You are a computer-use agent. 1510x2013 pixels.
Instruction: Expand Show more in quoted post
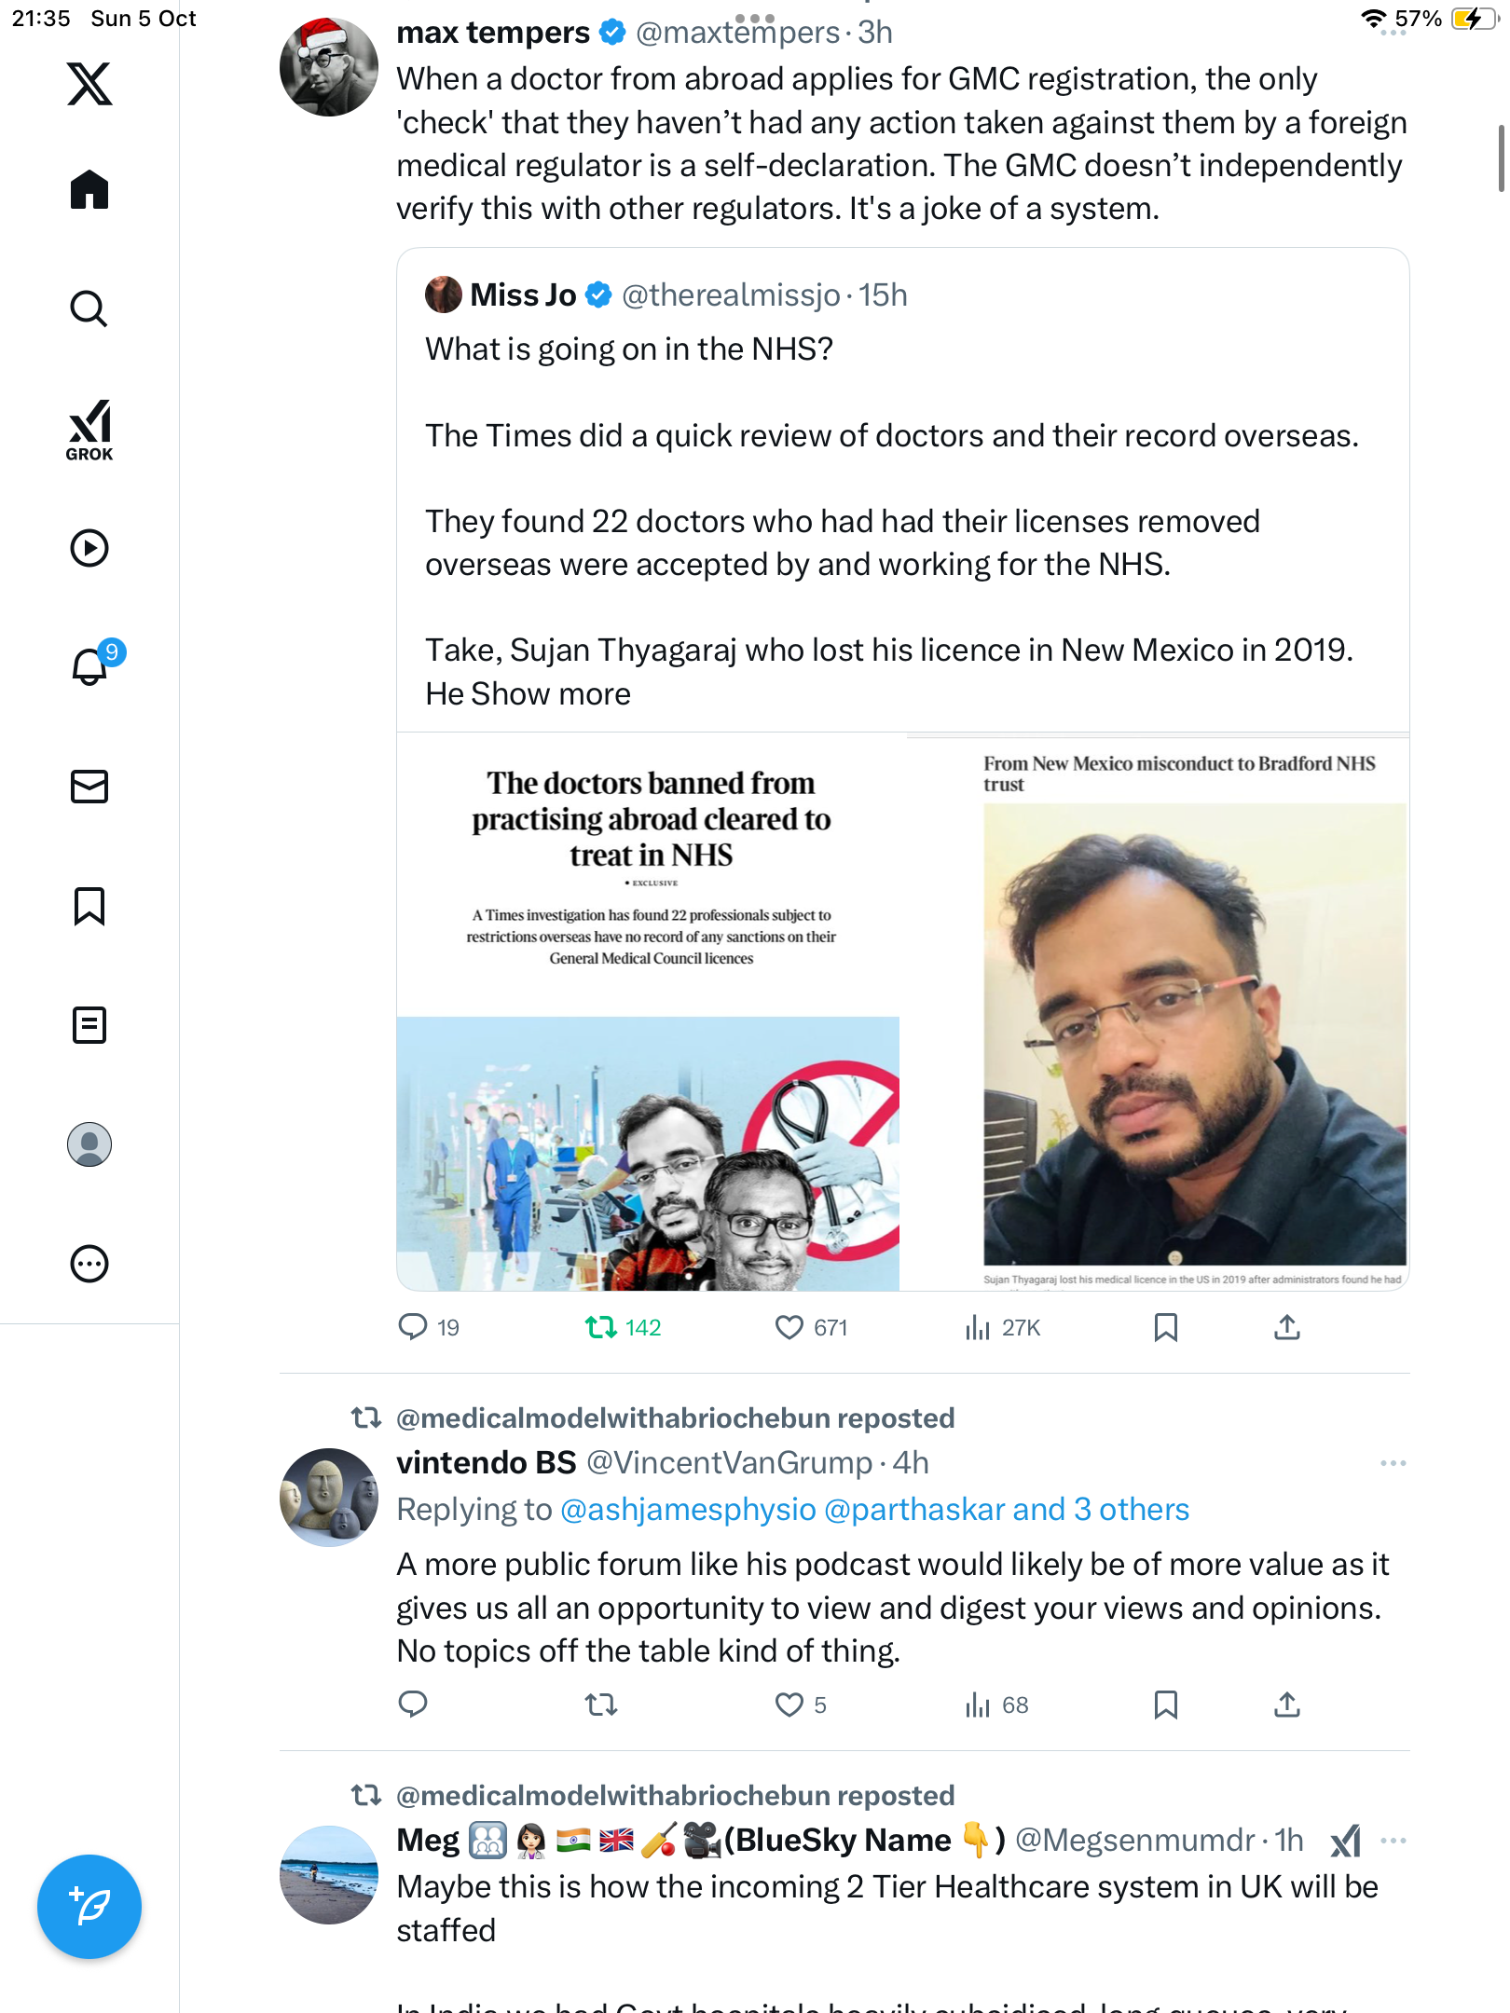[x=551, y=694]
